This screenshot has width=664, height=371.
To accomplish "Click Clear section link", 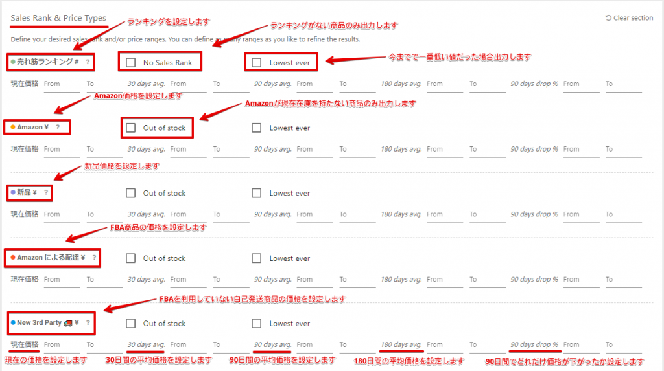I will tap(629, 18).
